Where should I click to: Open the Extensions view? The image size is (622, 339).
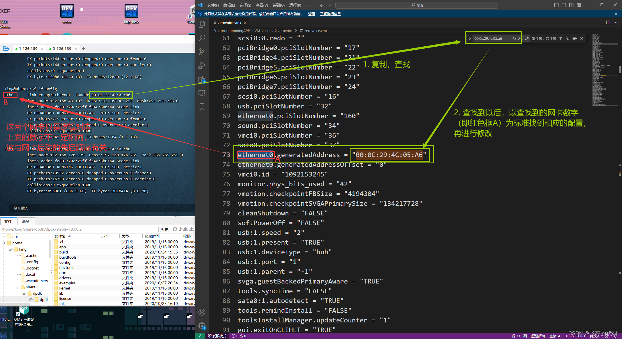tap(202, 79)
